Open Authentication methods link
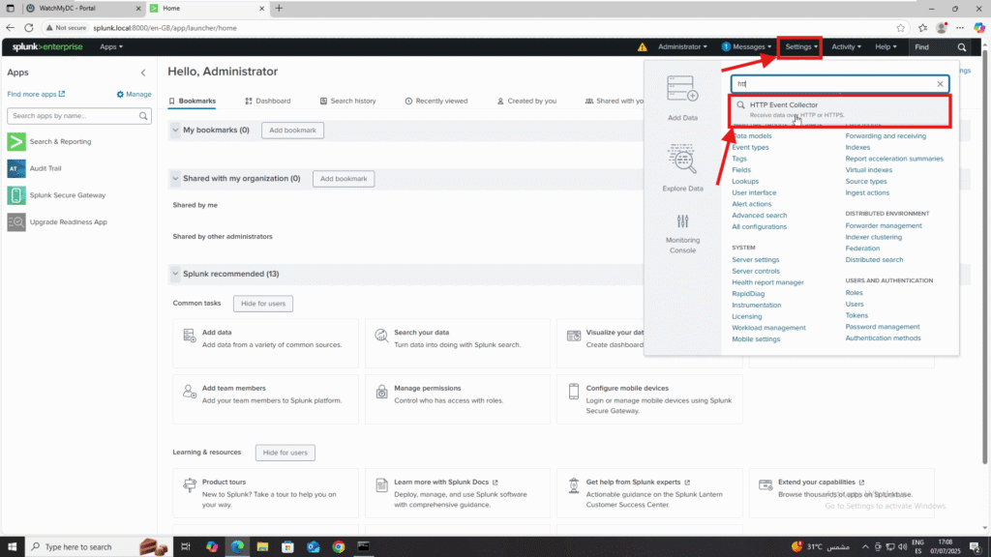991x557 pixels. (x=883, y=337)
